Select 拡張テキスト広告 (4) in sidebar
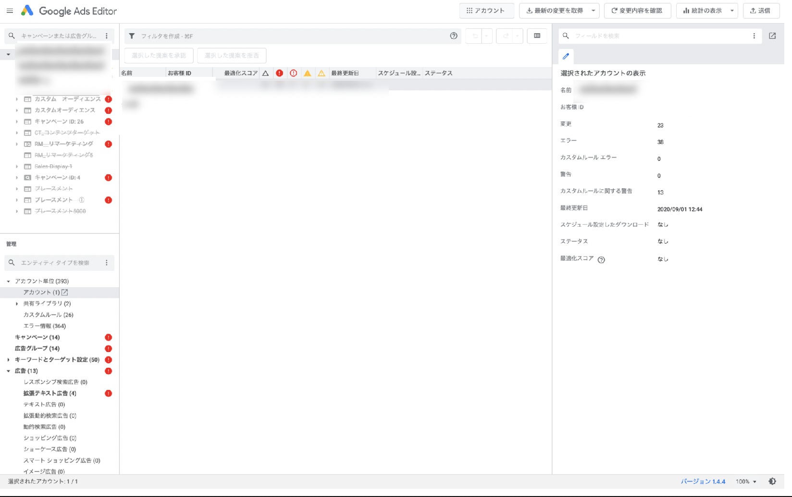The image size is (792, 497). 49,393
